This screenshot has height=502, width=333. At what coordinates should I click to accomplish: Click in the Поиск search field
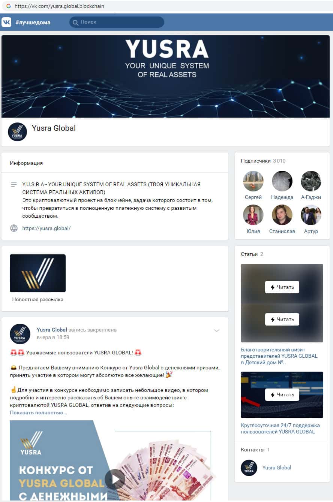click(117, 22)
